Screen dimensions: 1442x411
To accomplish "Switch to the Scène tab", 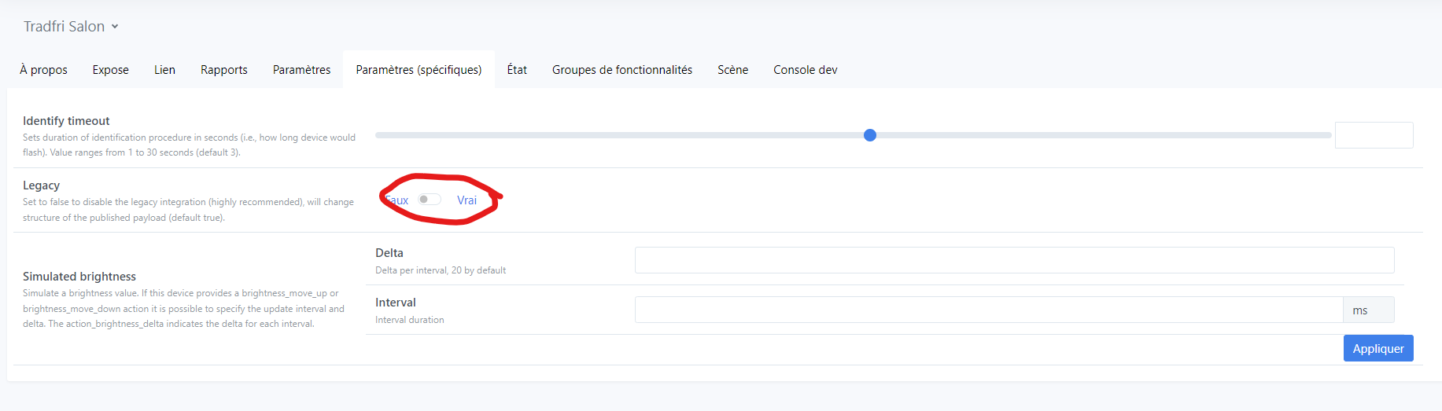I will (x=732, y=70).
